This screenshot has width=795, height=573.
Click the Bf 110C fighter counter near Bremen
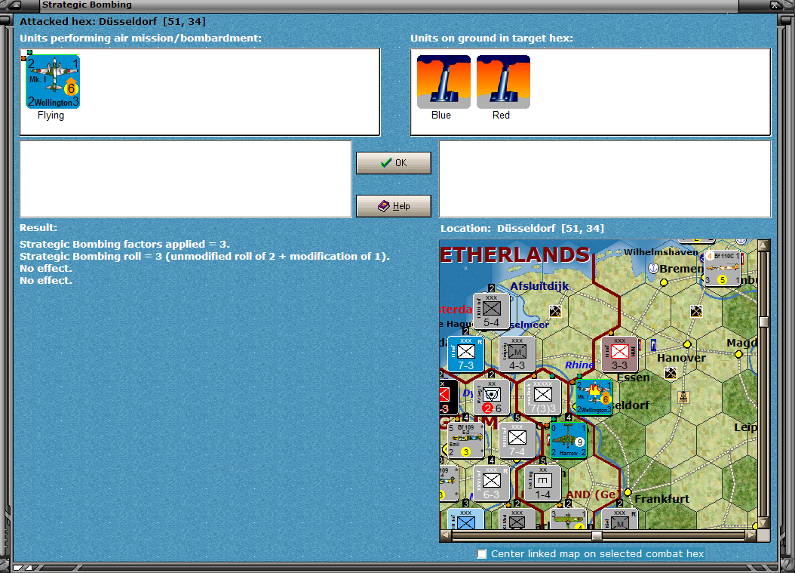(723, 269)
